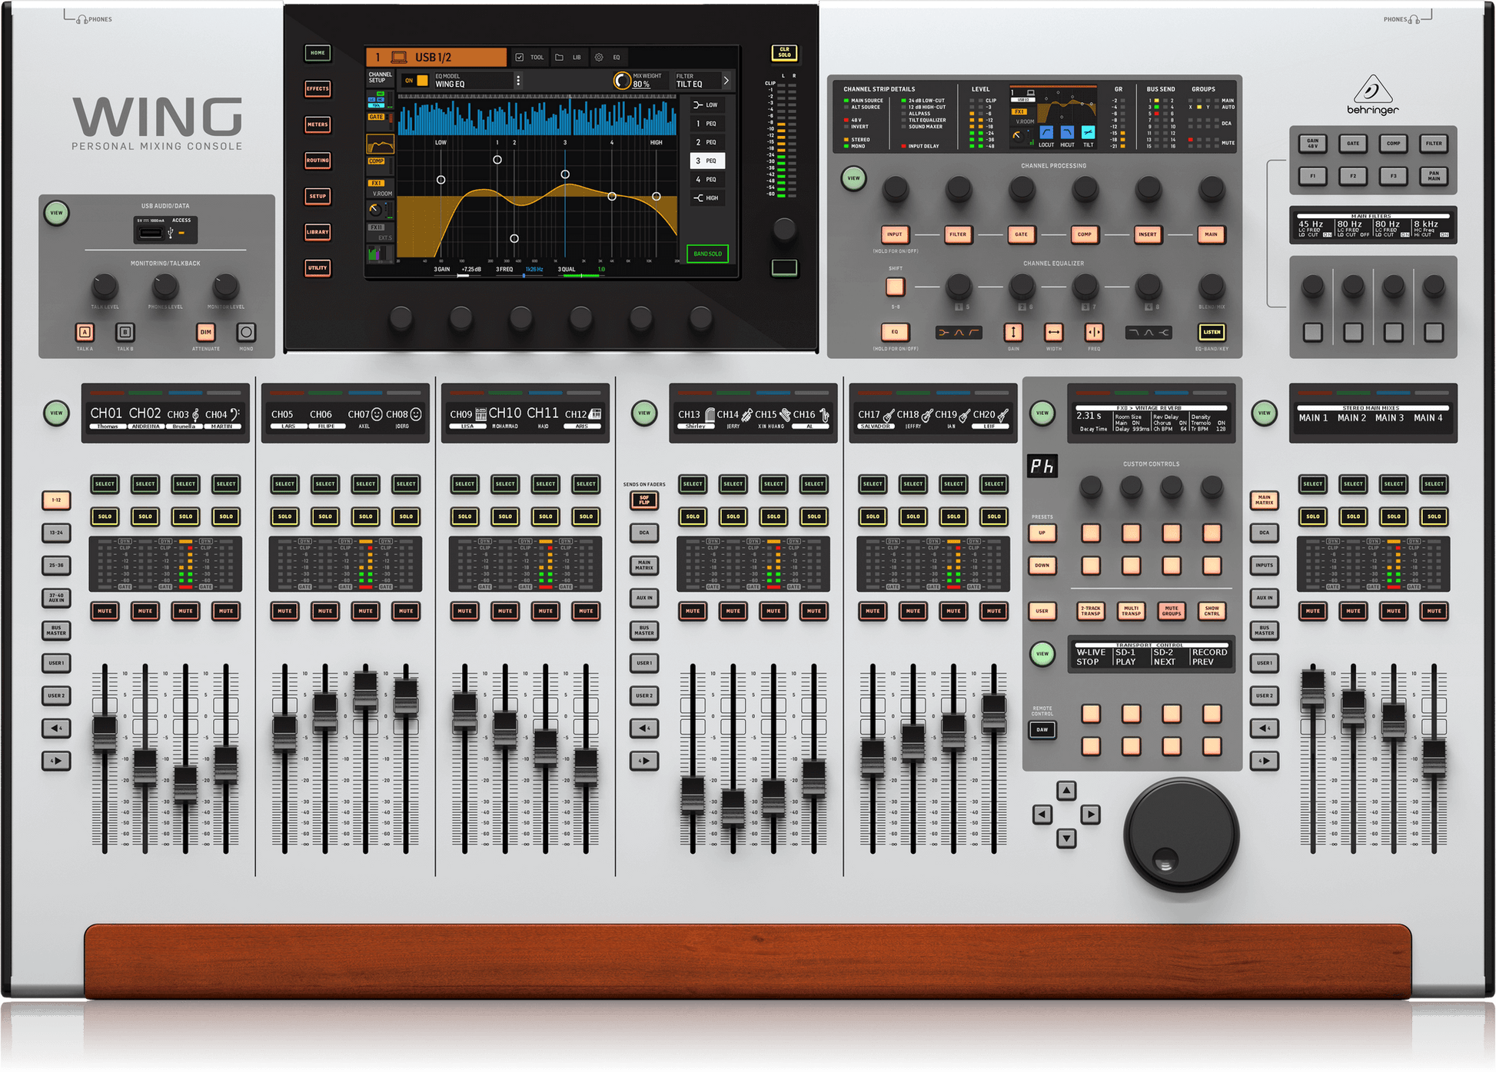This screenshot has height=1072, width=1496.
Task: Select the TOOL tab in the top bar
Action: pyautogui.click(x=531, y=56)
